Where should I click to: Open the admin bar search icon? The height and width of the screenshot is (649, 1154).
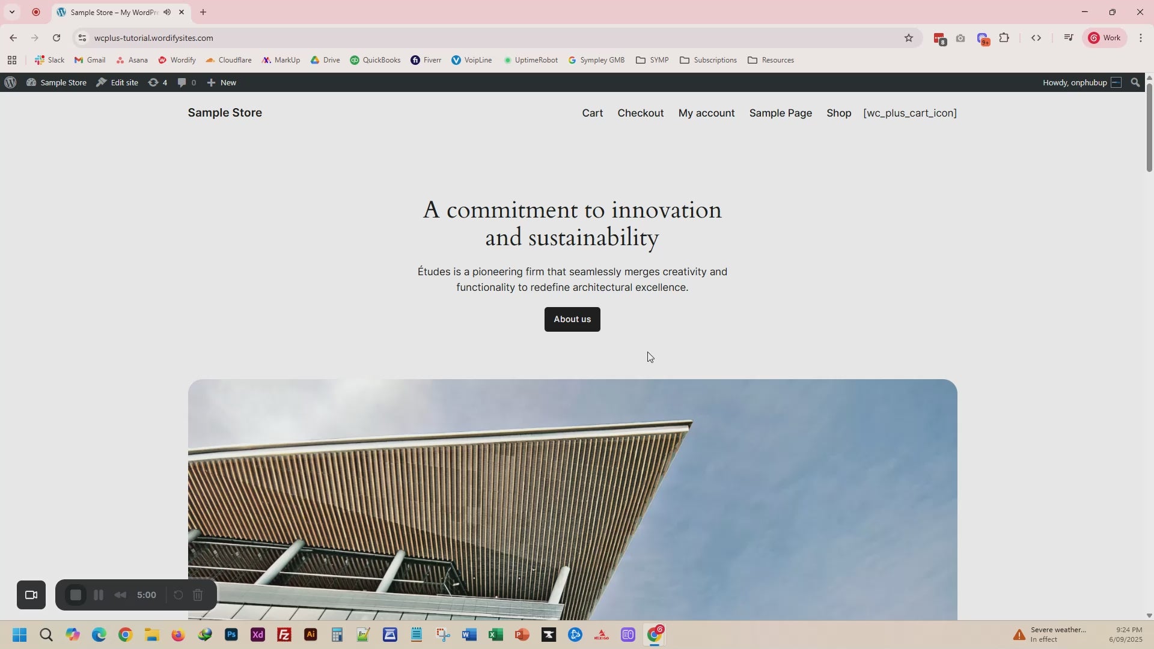[1135, 82]
